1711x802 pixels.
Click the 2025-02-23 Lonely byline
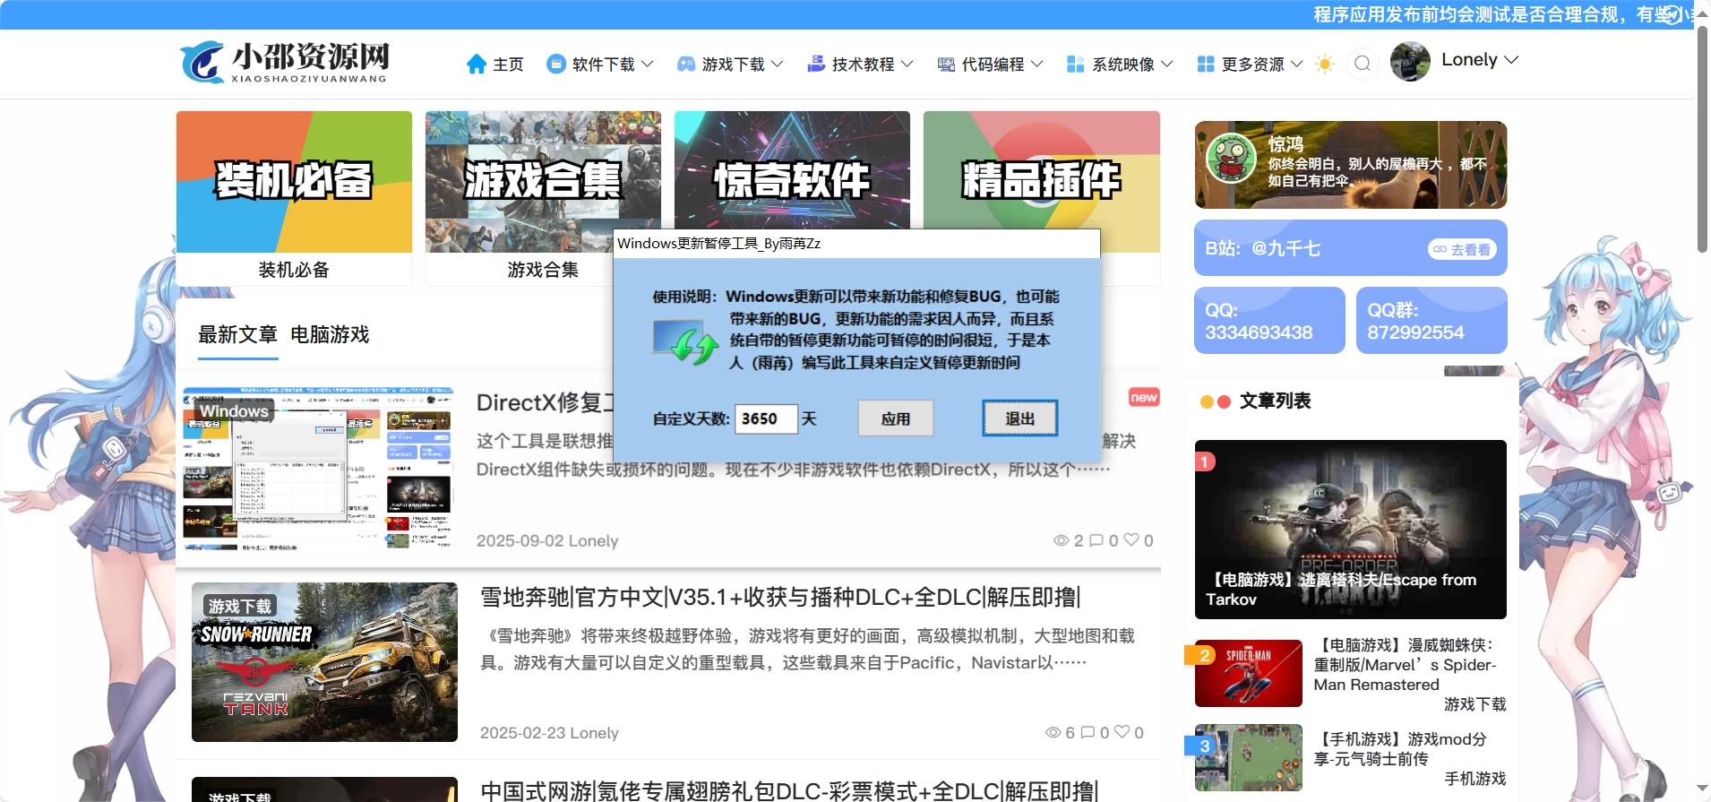click(549, 733)
